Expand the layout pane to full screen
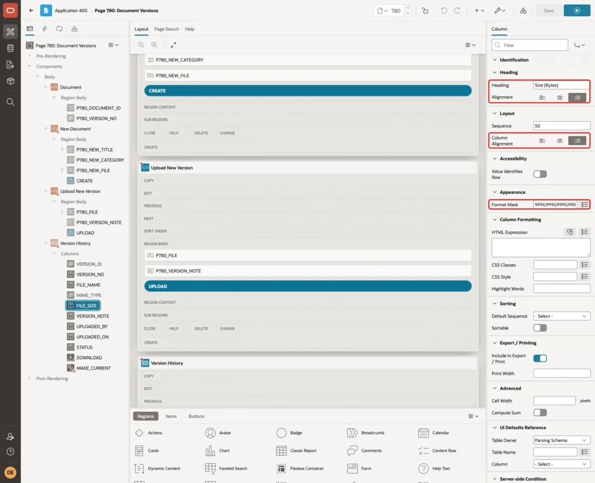The image size is (595, 483). click(x=173, y=45)
